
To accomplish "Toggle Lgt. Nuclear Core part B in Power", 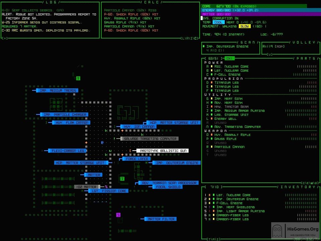I will (x=261, y=70).
